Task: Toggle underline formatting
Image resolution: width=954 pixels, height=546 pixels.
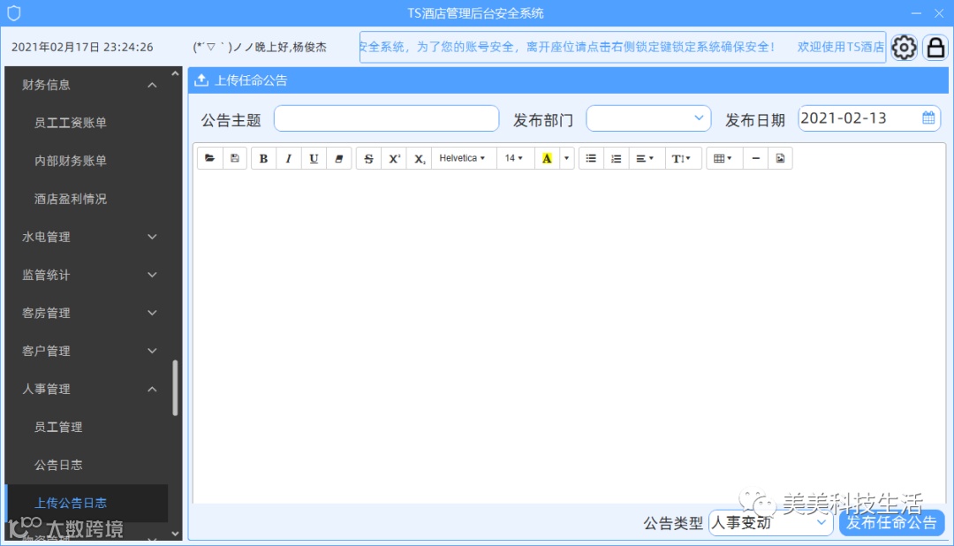Action: tap(314, 158)
